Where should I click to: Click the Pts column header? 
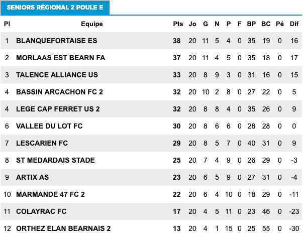pos(178,24)
